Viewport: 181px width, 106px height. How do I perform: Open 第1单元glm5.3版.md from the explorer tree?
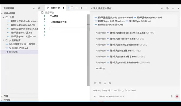21,33
